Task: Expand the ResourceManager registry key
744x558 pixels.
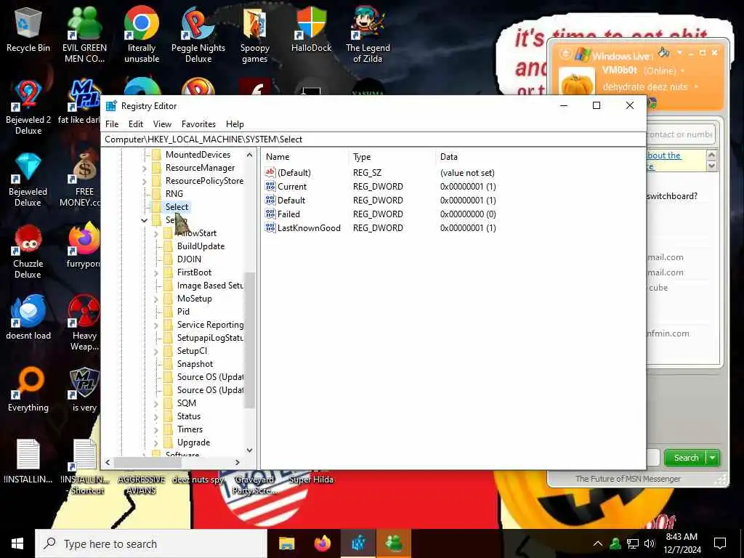Action: click(145, 168)
